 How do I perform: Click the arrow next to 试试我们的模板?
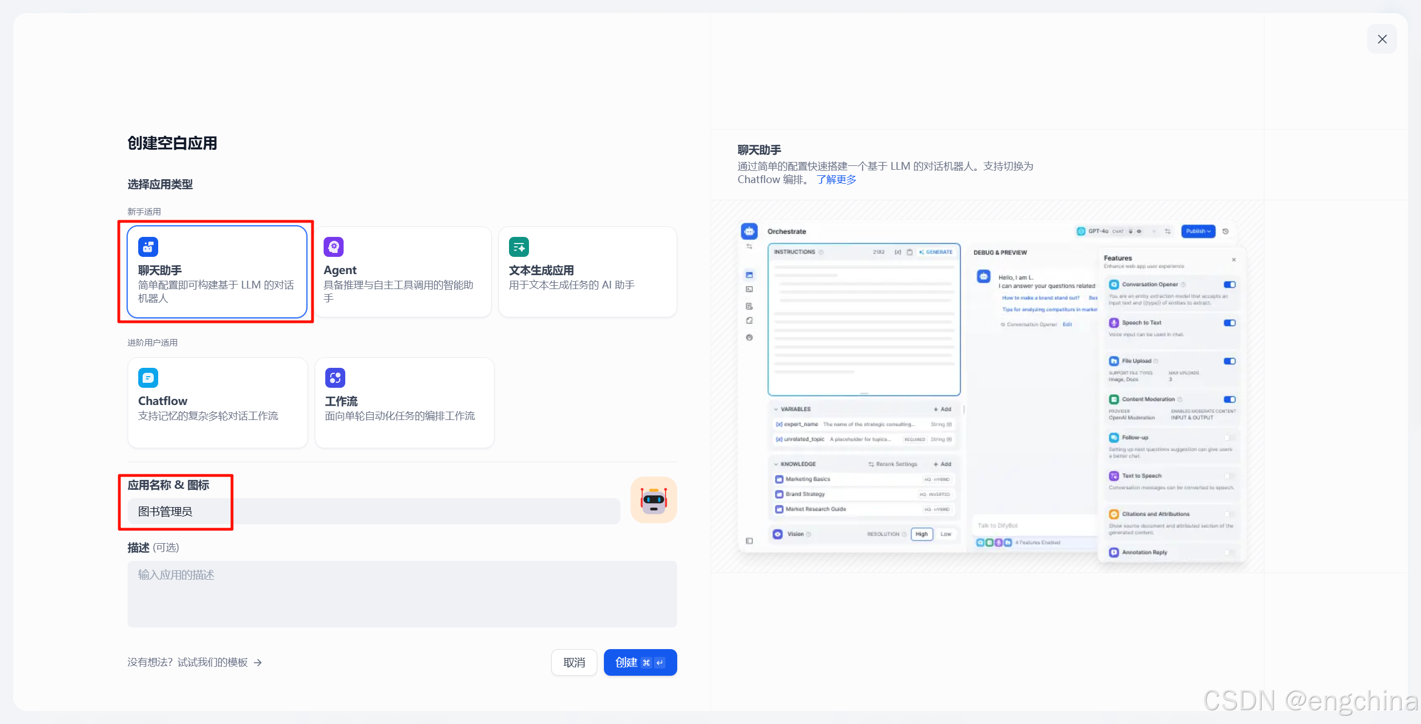(x=258, y=662)
